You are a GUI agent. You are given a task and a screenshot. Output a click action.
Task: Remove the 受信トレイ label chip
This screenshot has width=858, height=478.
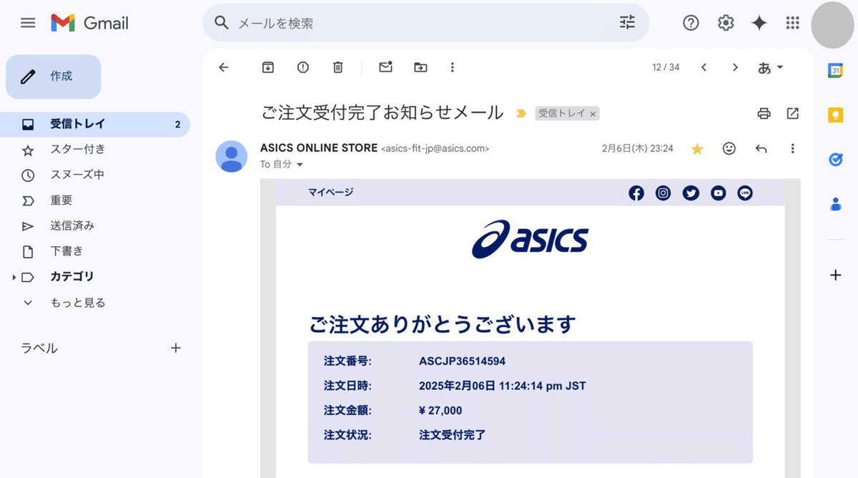593,114
